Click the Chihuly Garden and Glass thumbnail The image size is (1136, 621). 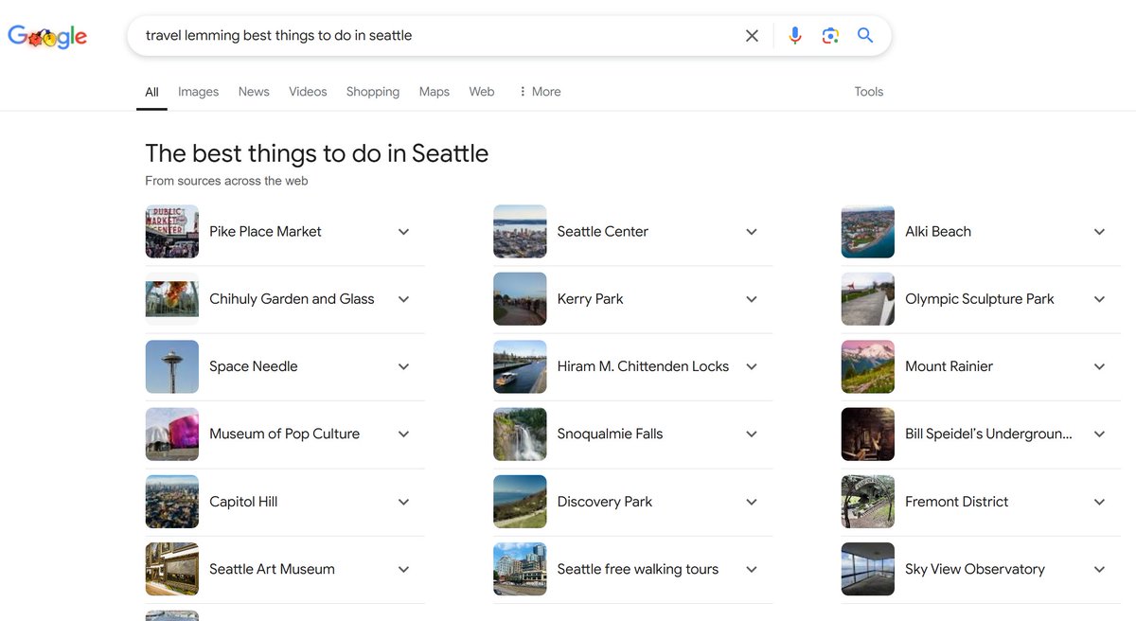pos(171,298)
